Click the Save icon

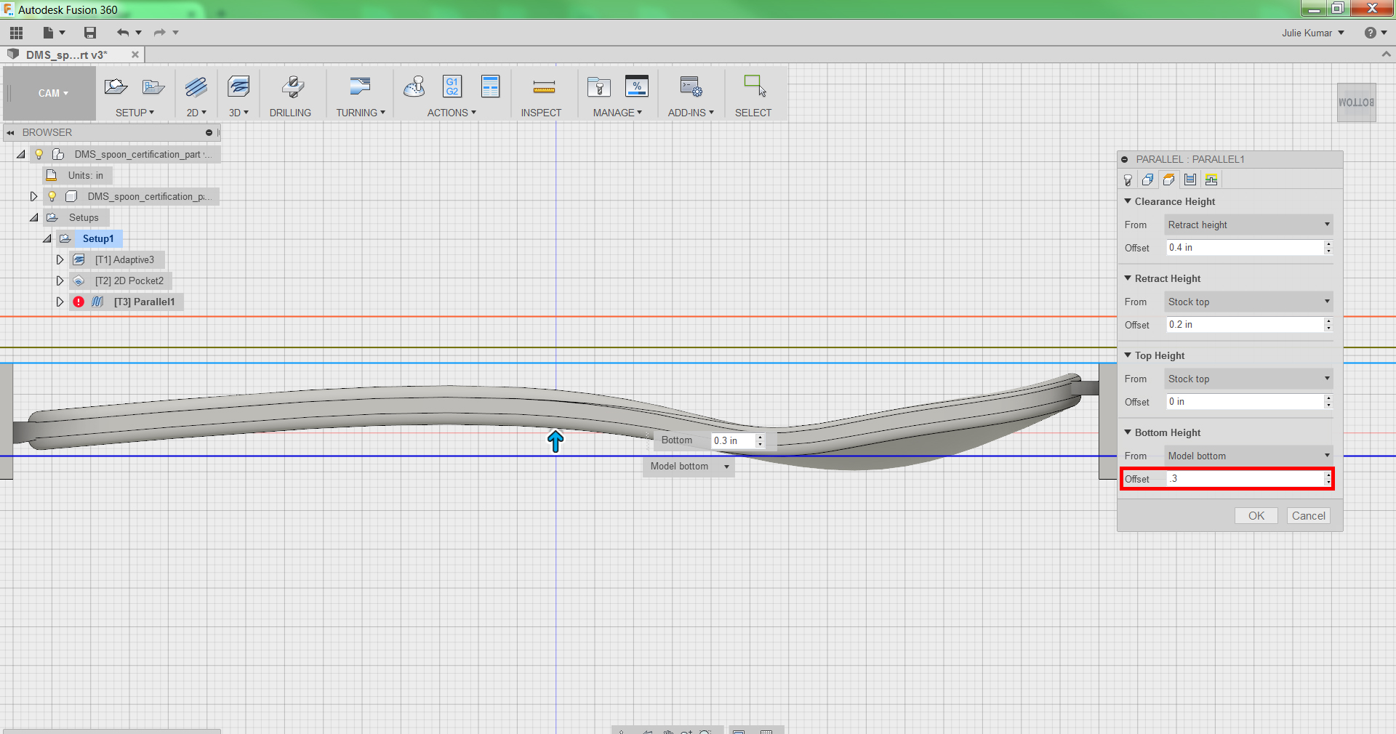[x=90, y=33]
